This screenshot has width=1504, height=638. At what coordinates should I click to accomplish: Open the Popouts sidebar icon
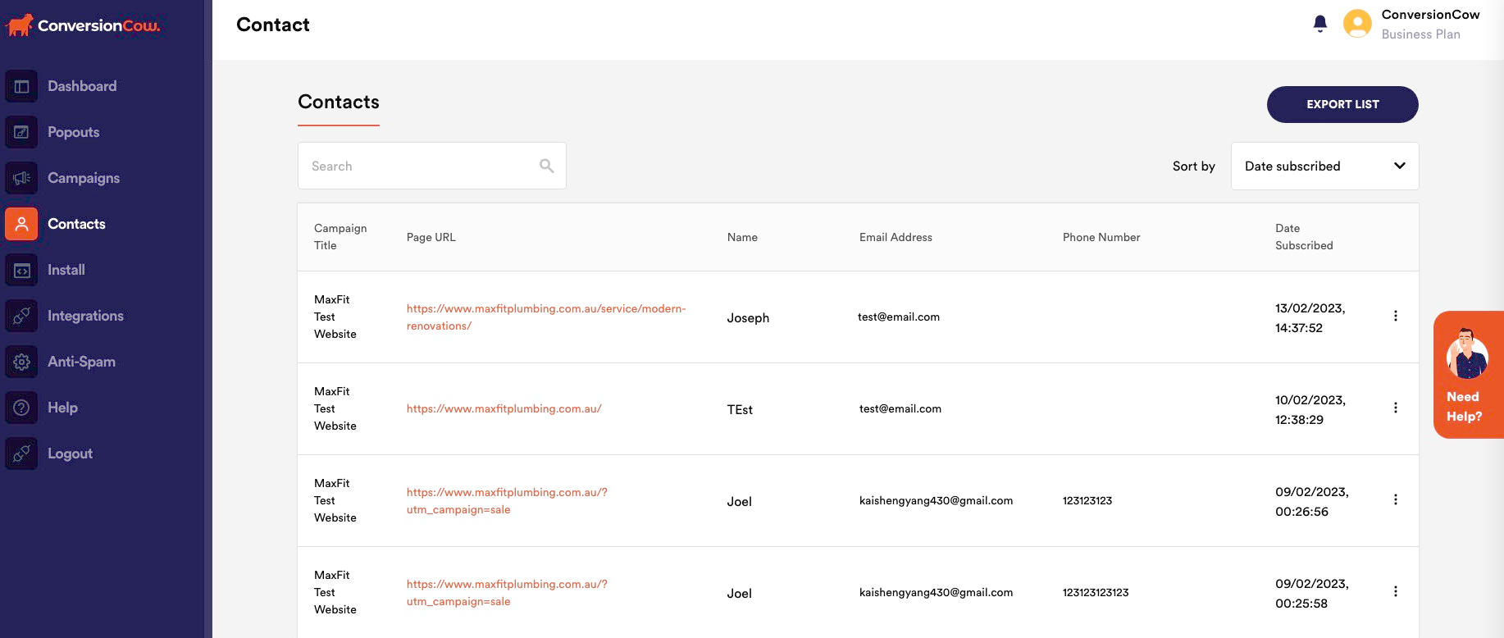pos(21,132)
